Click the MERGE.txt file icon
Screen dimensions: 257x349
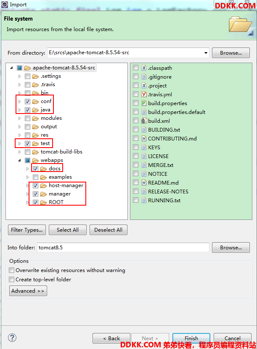tap(144, 165)
